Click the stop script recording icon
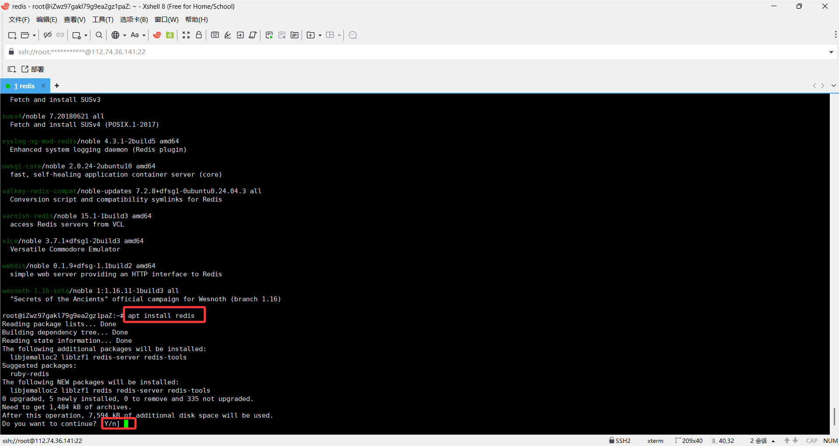Screen dimensions: 839x446 (282, 35)
